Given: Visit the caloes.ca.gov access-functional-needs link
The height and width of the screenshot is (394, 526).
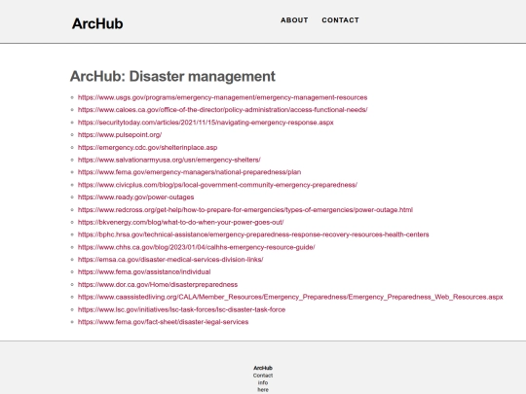Looking at the screenshot, I should click(x=222, y=110).
